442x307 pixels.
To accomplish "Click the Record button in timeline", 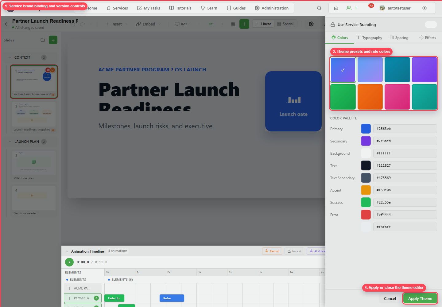I will (x=272, y=251).
